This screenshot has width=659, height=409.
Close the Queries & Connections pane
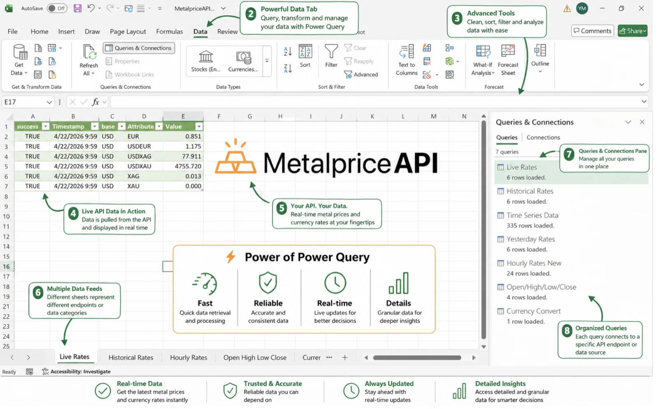642,122
